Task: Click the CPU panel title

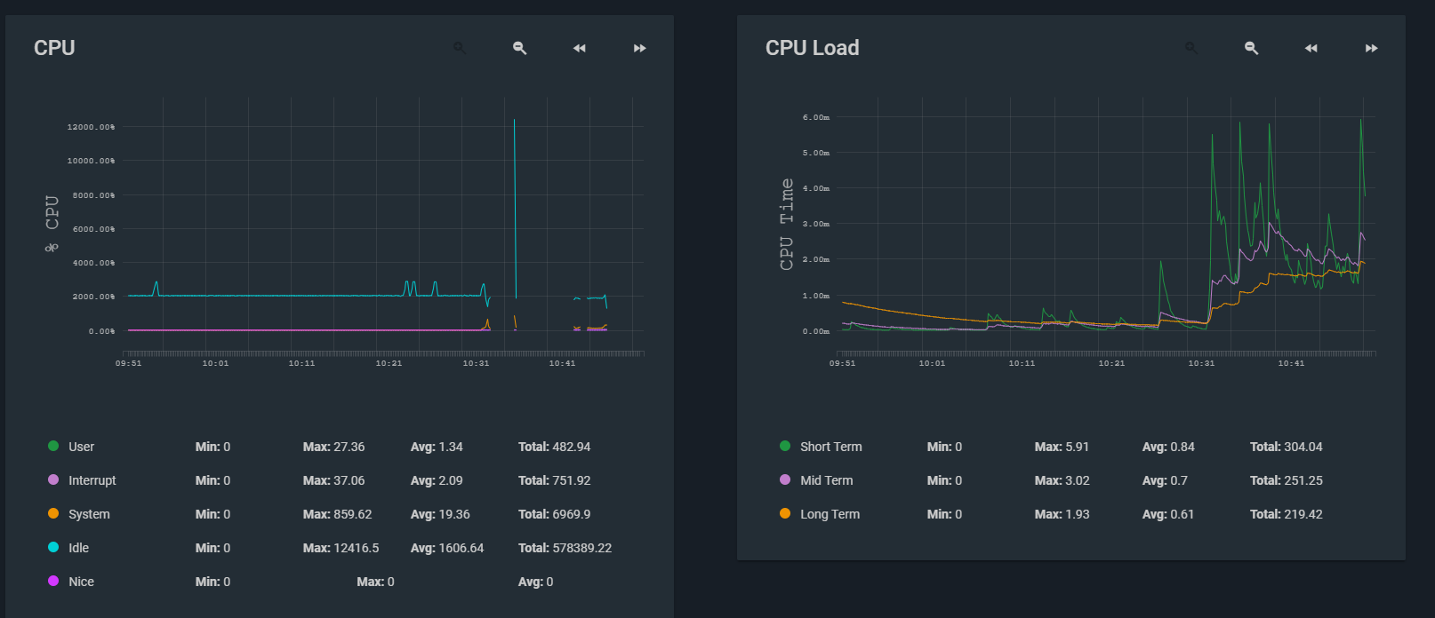Action: point(54,48)
